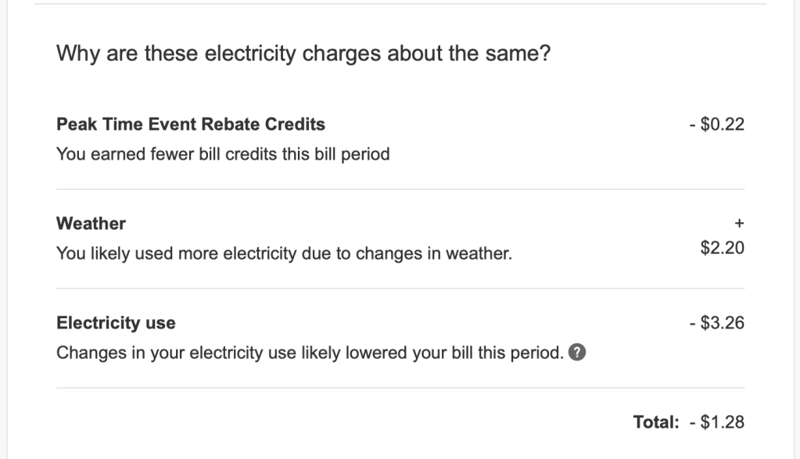Image resolution: width=800 pixels, height=459 pixels.
Task: Select the Weather row title
Action: [x=91, y=224]
